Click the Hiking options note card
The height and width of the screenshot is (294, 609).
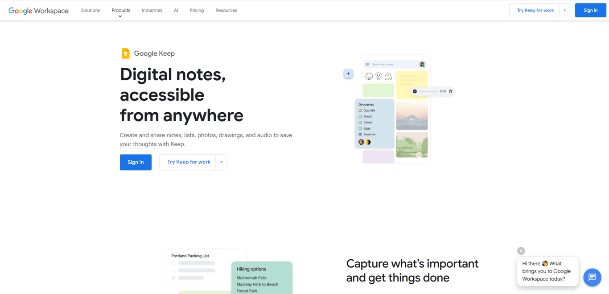pyautogui.click(x=262, y=278)
